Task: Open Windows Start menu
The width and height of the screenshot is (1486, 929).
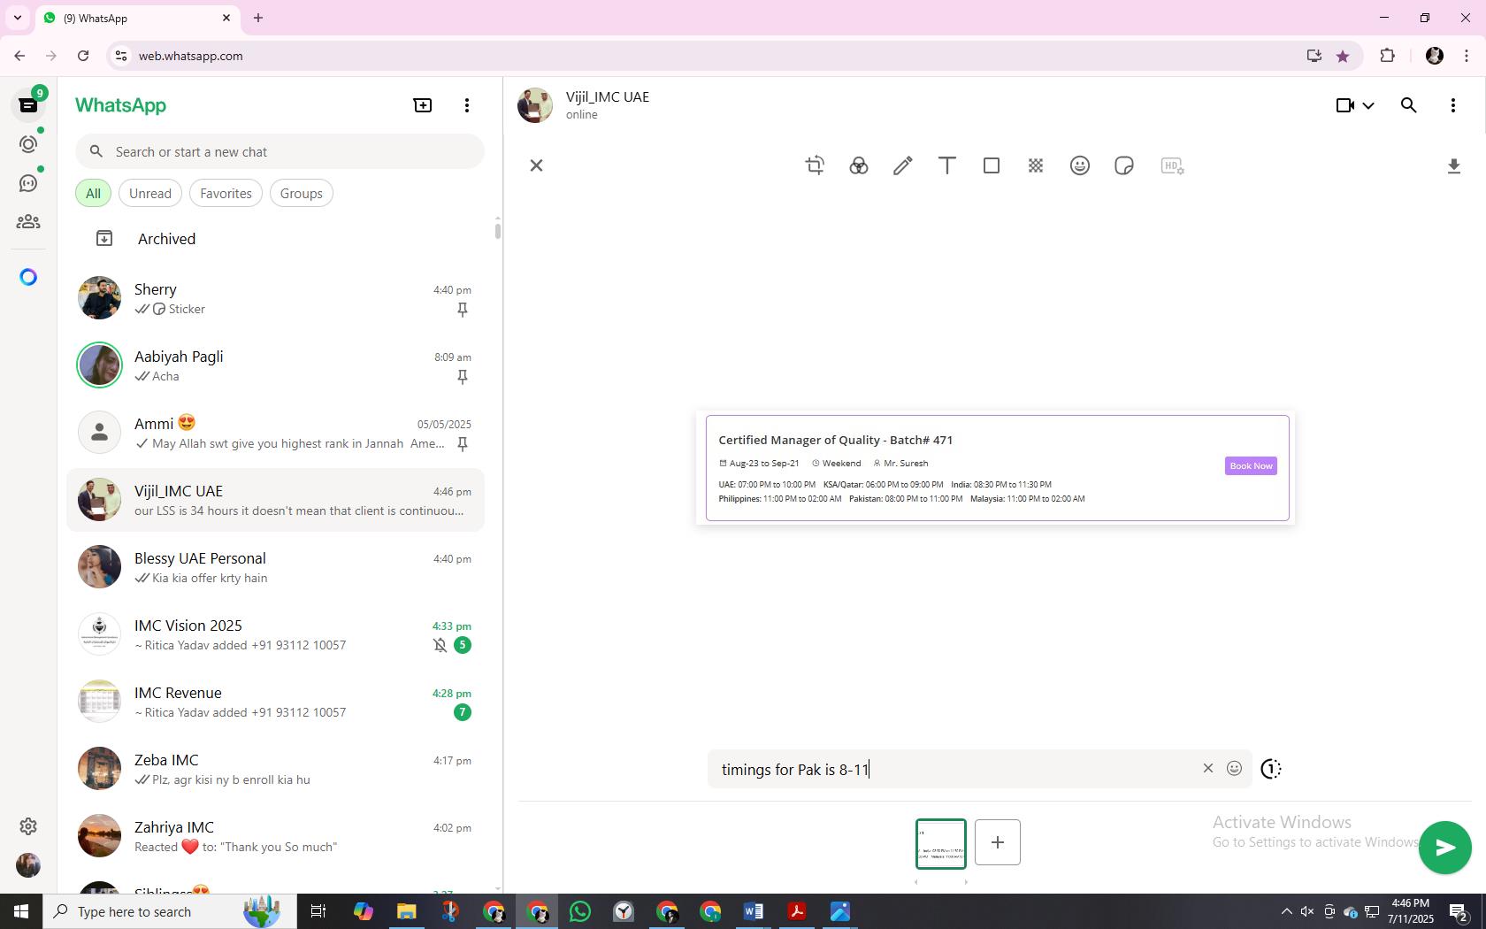Action: pyautogui.click(x=21, y=911)
